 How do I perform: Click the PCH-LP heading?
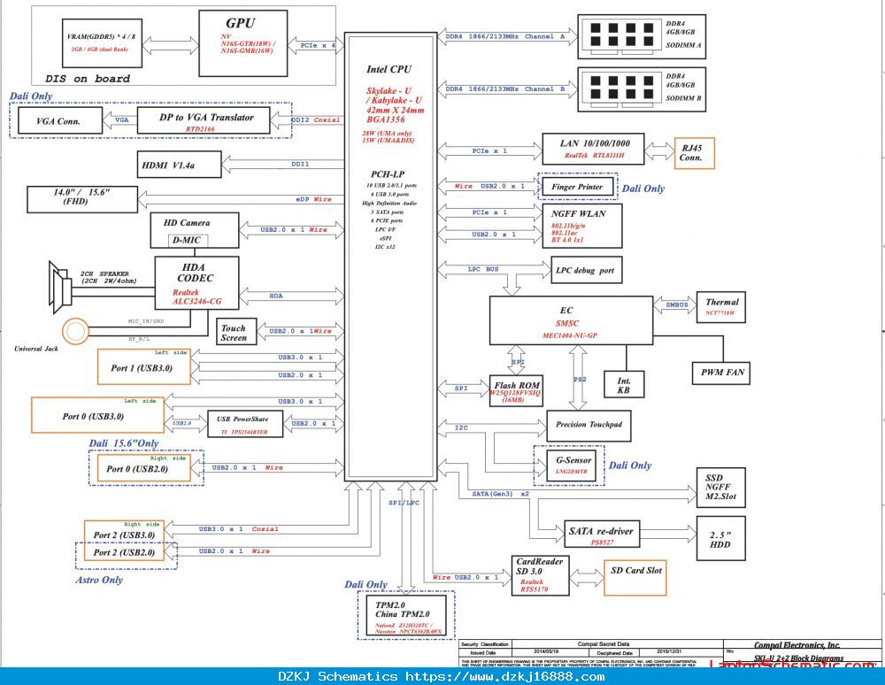(388, 174)
